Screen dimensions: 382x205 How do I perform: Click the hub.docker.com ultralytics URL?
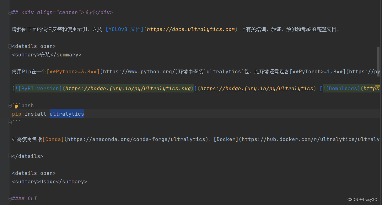pos(311,139)
